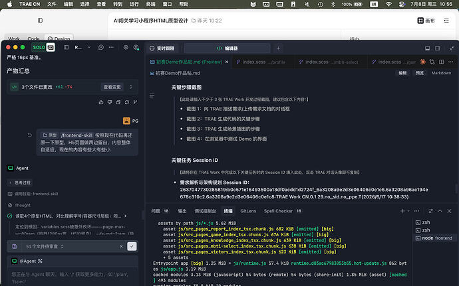The width and height of the screenshot is (459, 286).
Task: Expand the 读取4个原型HTML step chevron
Action: (x=126, y=216)
